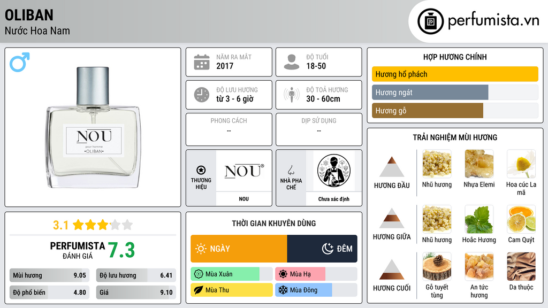548x308 pixels.
Task: Click the Mùa Đông season bar
Action: (316, 290)
